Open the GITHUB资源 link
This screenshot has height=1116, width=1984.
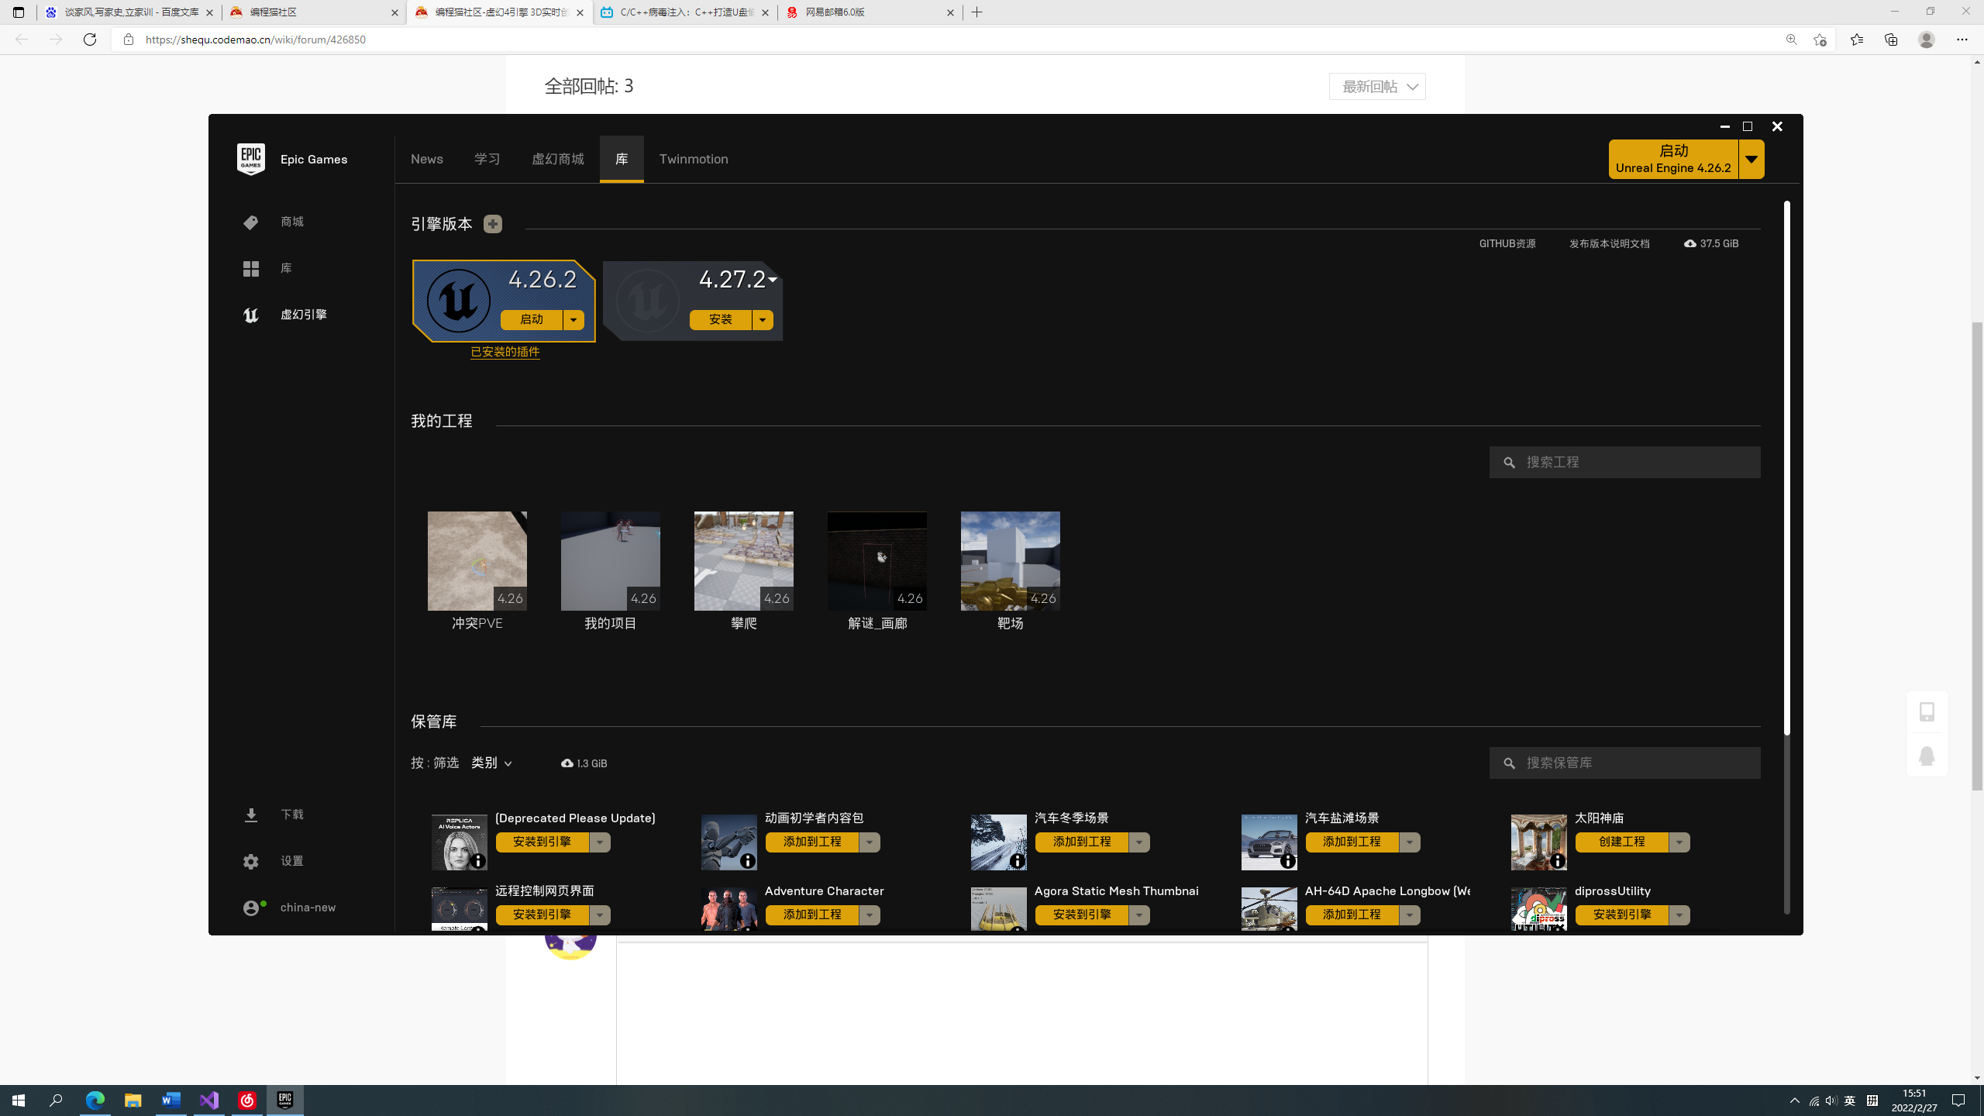[1507, 243]
